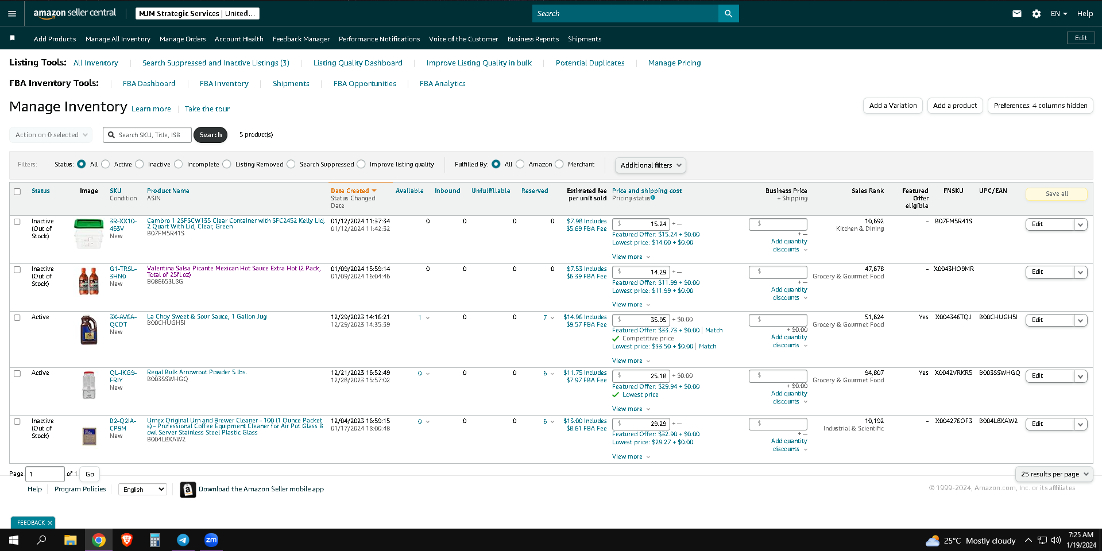Viewport: 1102px width, 551px height.
Task: Open Account Health menu item
Action: coord(239,39)
